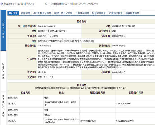Click the 统一社会信用代码 field label
This screenshot has width=155, height=125.
tap(27, 26)
